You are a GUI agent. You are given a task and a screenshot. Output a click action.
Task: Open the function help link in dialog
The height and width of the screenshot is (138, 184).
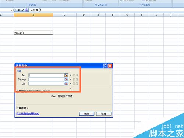click(x=28, y=114)
